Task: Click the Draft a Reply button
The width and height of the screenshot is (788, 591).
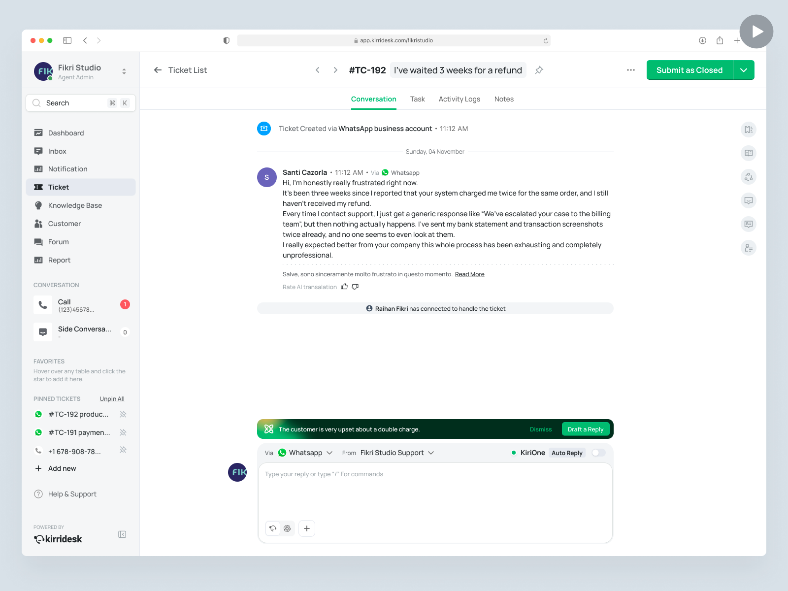Action: 586,429
